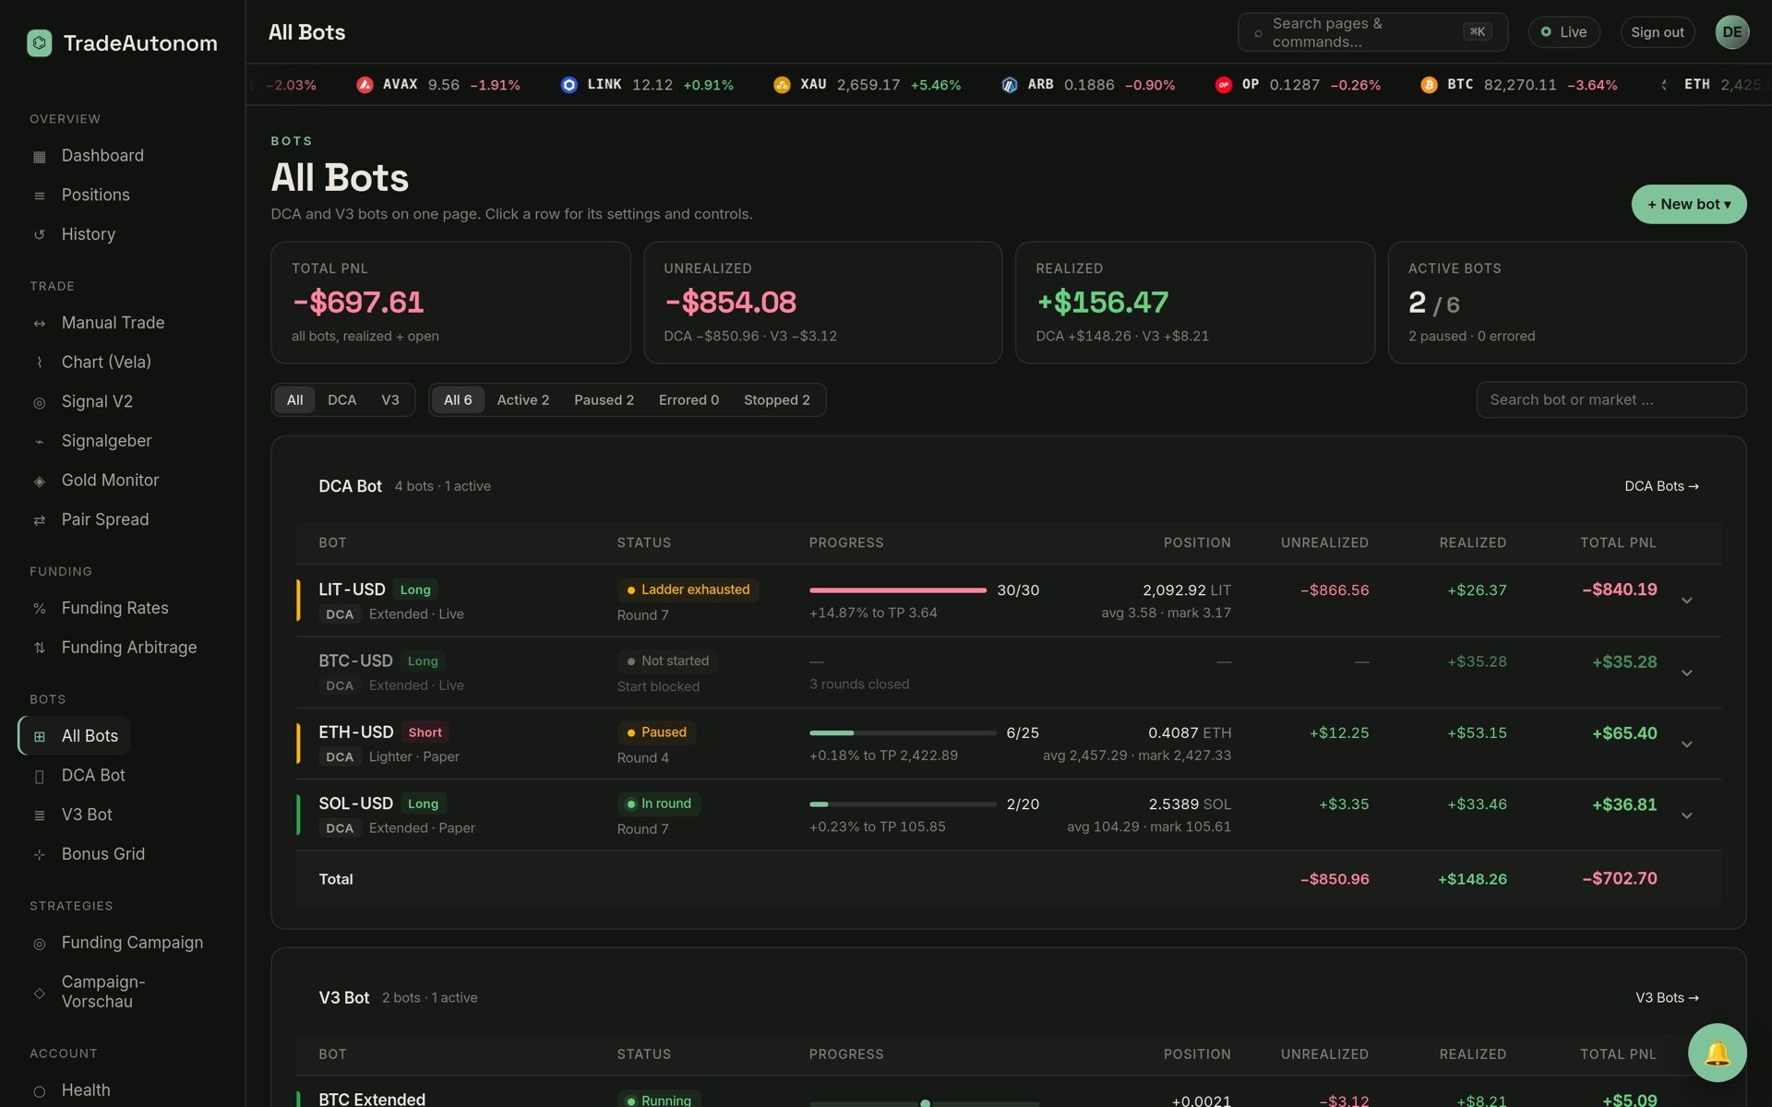This screenshot has height=1107, width=1772.
Task: Open the New bot dropdown
Action: [x=1689, y=204]
